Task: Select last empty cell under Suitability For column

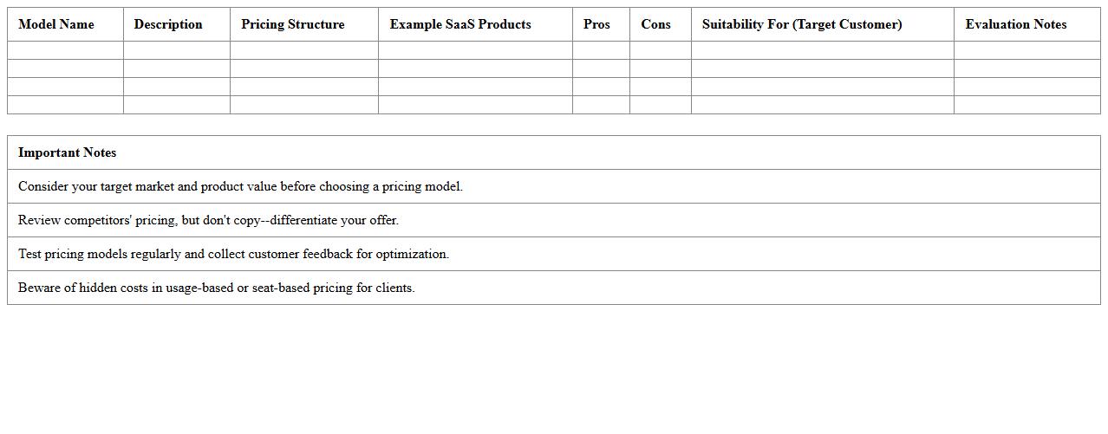Action: [822, 105]
